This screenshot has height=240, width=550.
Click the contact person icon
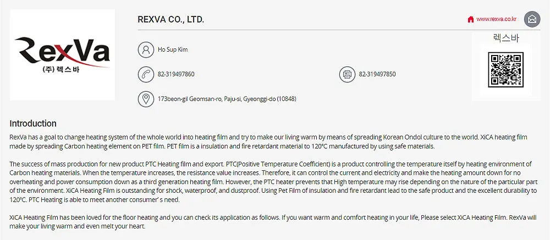click(x=146, y=50)
